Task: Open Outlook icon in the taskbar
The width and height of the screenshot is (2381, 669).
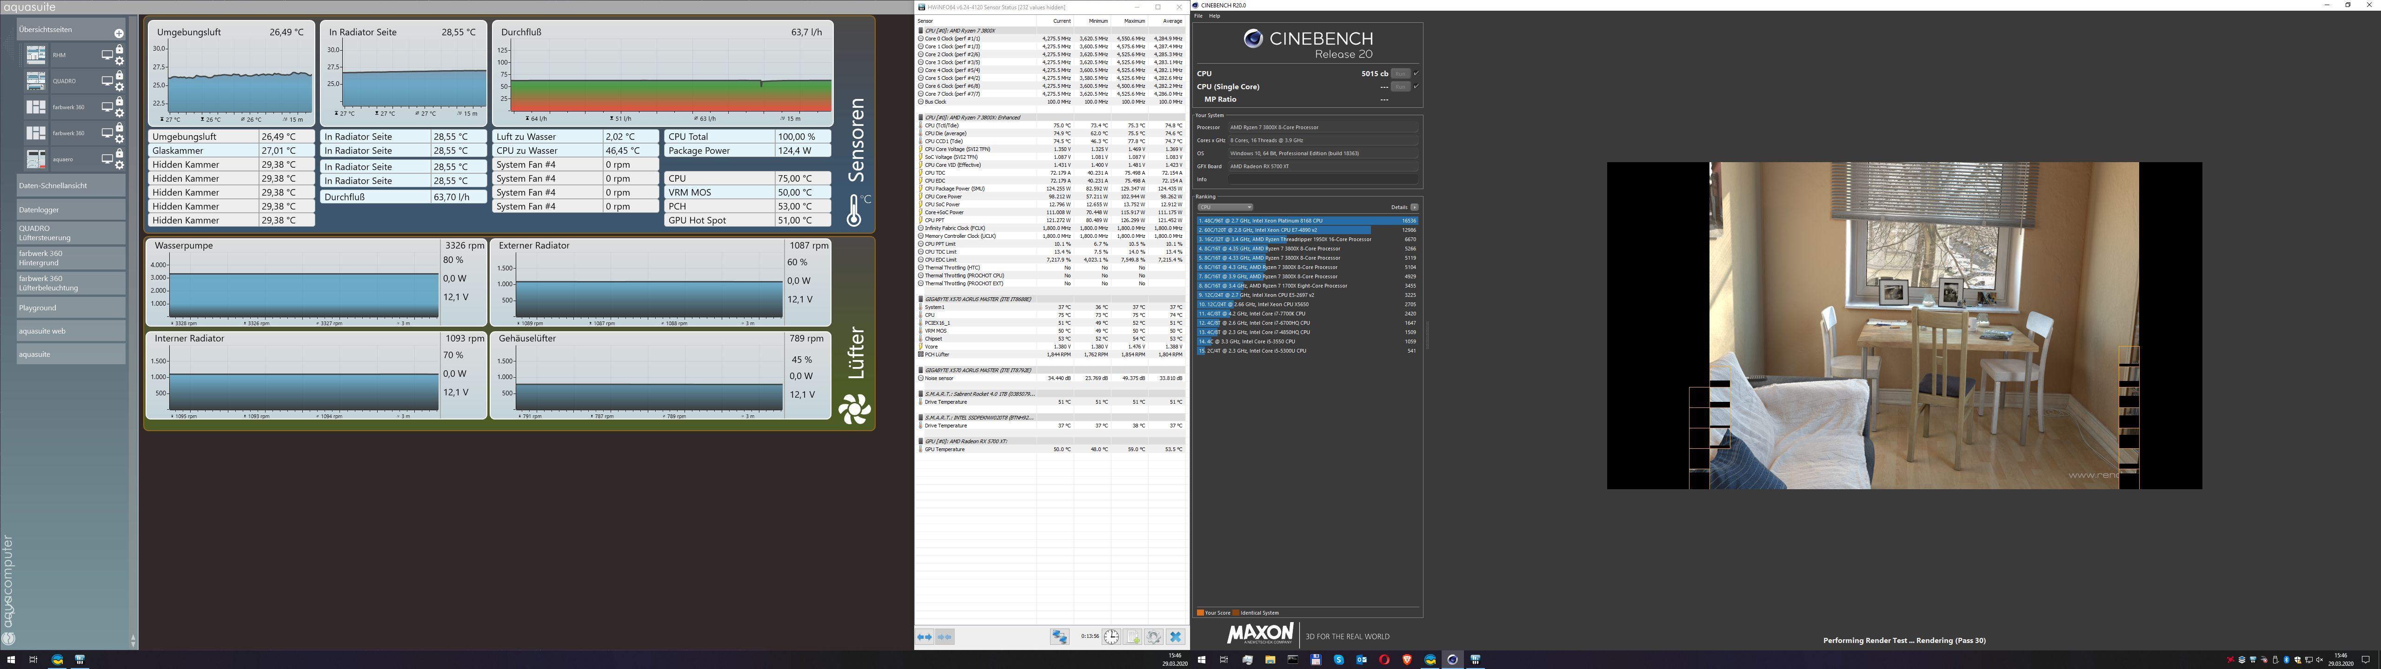Action: (x=1362, y=660)
